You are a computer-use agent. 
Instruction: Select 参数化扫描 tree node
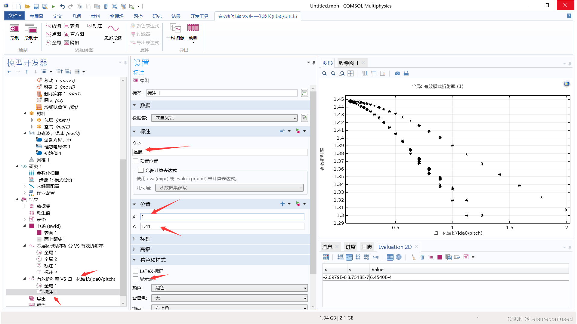(48, 173)
